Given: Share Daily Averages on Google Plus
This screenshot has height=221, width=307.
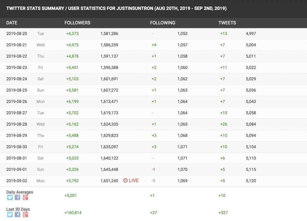Looking at the screenshot, I should pyautogui.click(x=25, y=198).
